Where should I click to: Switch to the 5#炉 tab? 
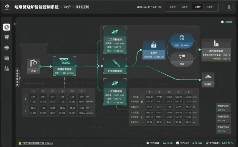tap(173, 7)
